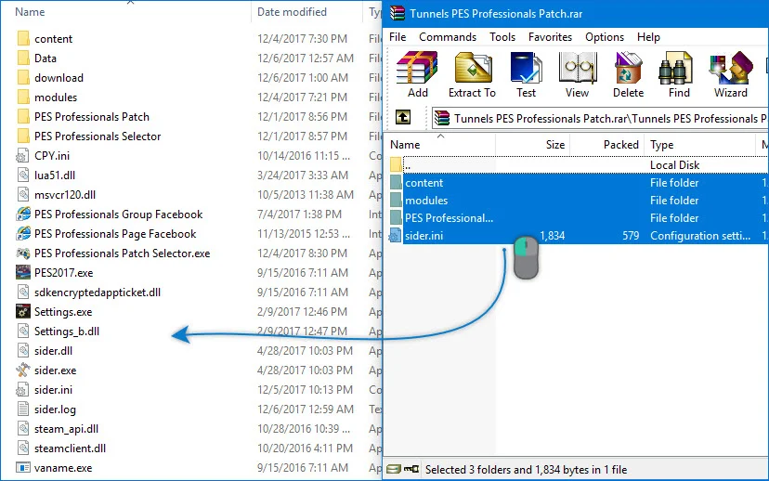769x481 pixels.
Task: Select 'PES Professionals Selector' folder in Explorer
Action: pyautogui.click(x=98, y=136)
